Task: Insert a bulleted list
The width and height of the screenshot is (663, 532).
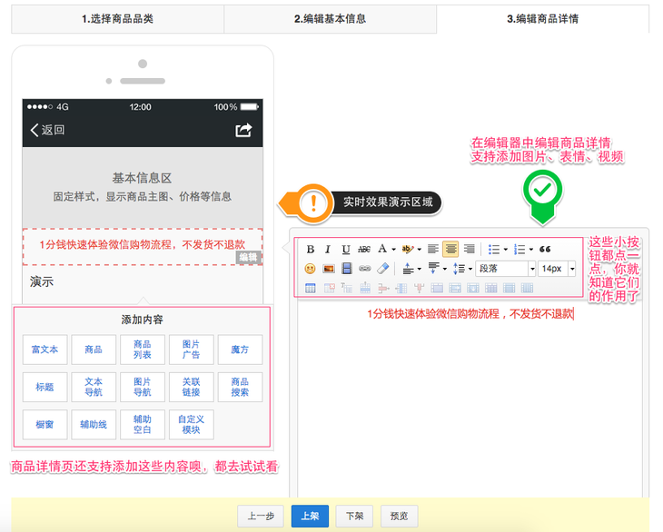Action: [493, 250]
